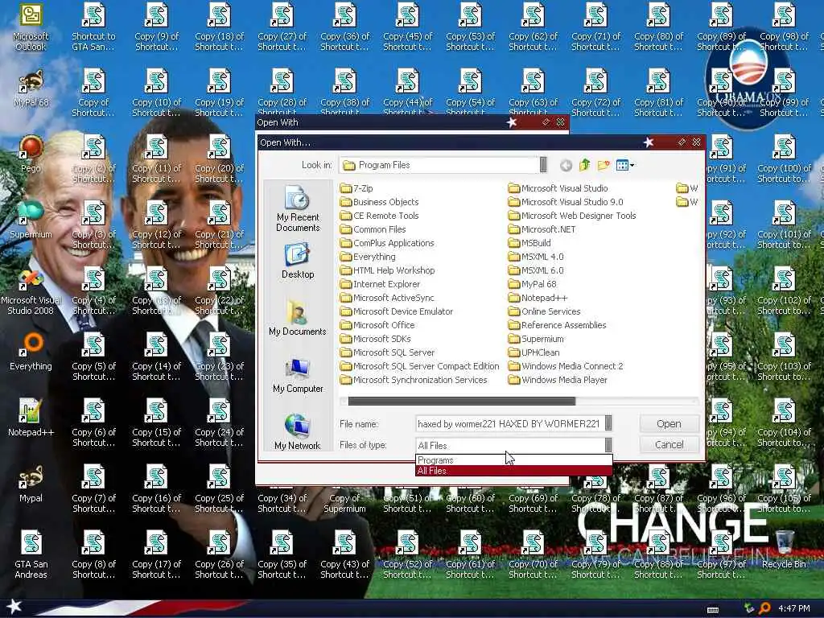
Task: Click the Cancel button
Action: click(669, 444)
